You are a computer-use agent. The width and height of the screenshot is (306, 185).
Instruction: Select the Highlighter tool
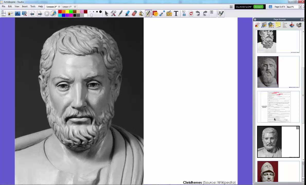[128, 13]
